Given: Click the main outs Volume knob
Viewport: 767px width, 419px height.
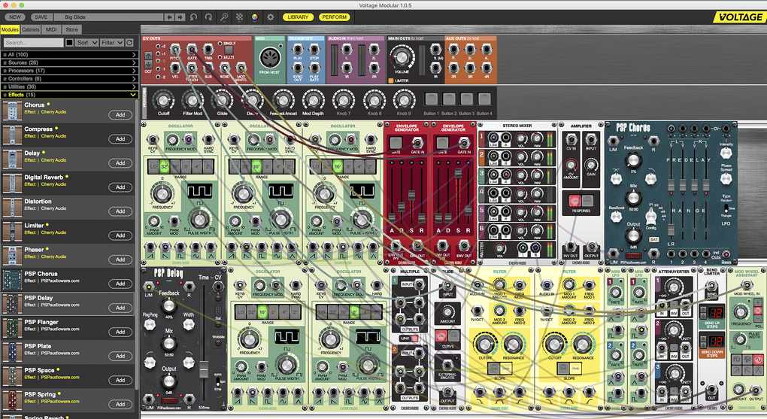Looking at the screenshot, I should point(401,56).
